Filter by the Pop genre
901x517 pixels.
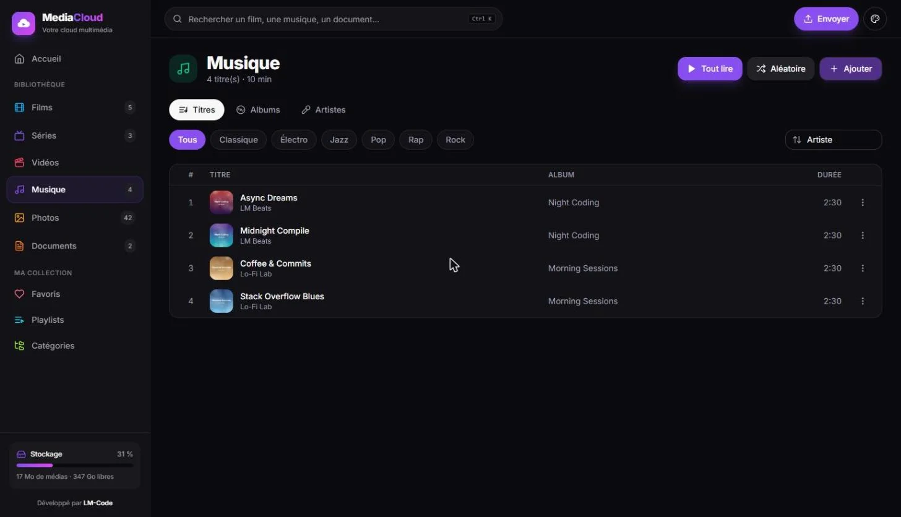pos(378,140)
